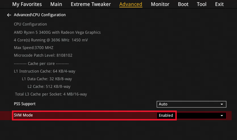Screen dimensions: 237x140
Task: Switch to the Tool tab
Action: click(x=202, y=4)
